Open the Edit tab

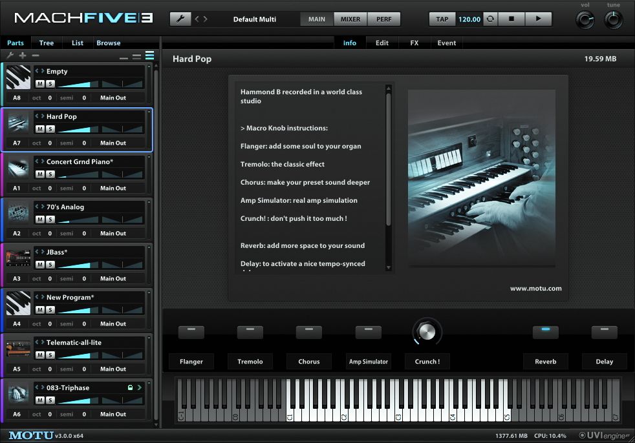(382, 43)
